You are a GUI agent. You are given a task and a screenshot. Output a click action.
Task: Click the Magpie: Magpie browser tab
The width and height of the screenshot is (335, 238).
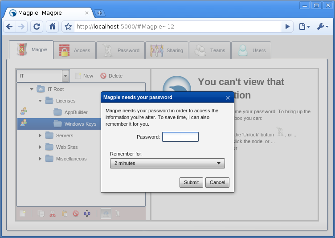coord(49,13)
